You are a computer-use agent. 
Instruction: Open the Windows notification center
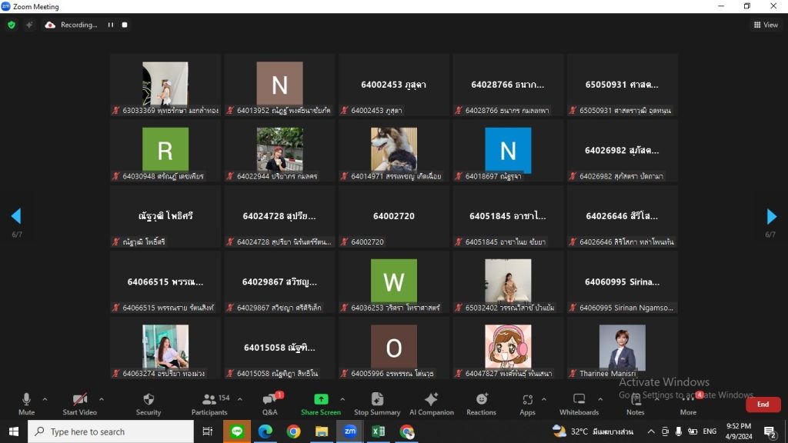pyautogui.click(x=770, y=431)
